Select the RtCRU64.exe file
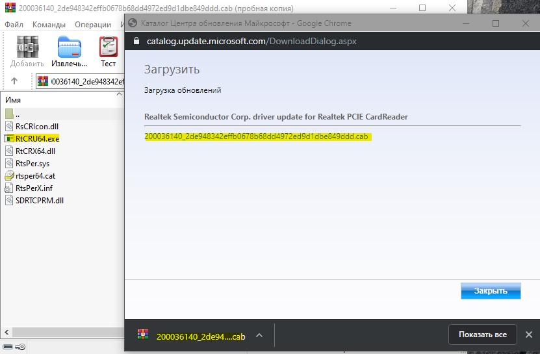 37,139
